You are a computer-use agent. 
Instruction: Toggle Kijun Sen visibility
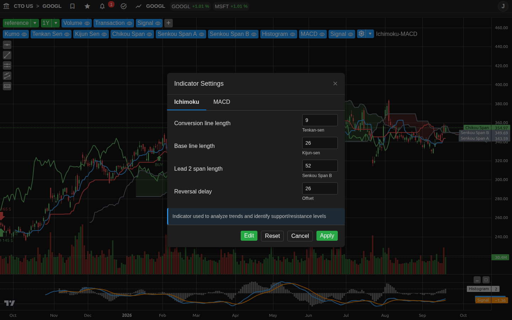[104, 34]
